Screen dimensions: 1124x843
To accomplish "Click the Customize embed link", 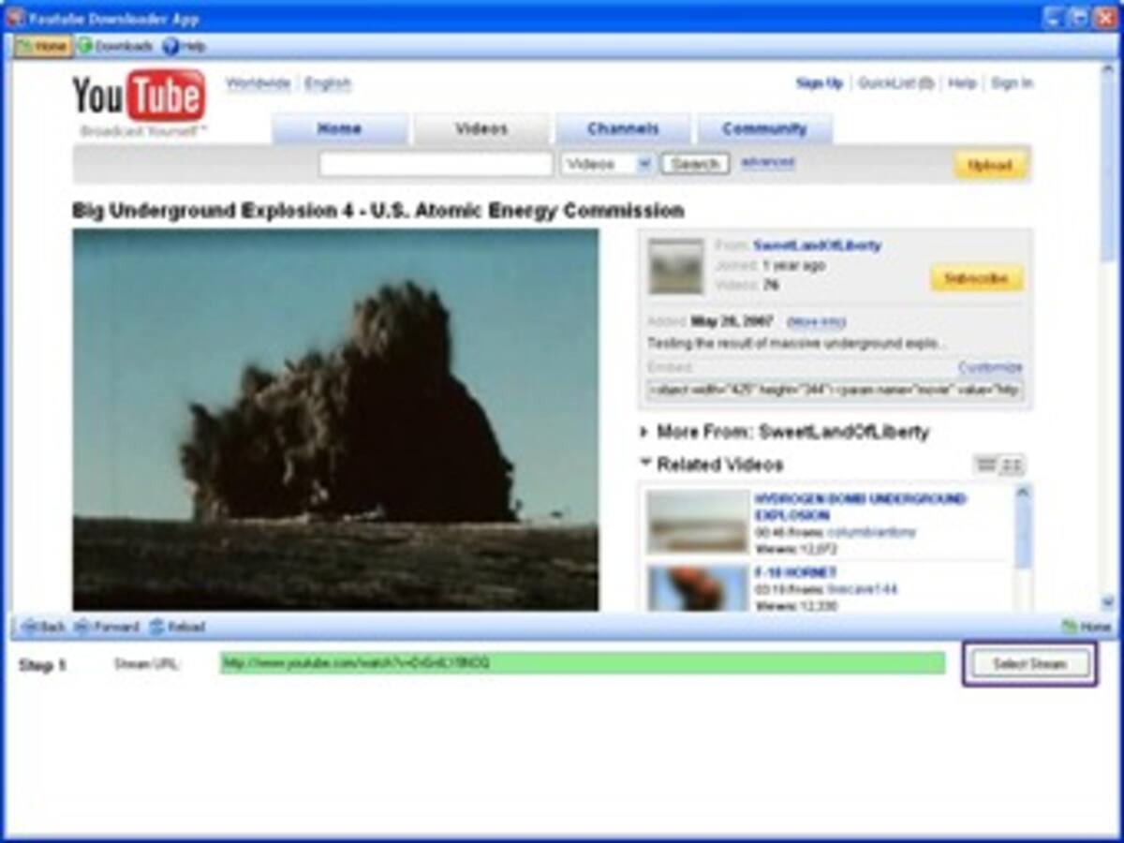I will point(990,367).
